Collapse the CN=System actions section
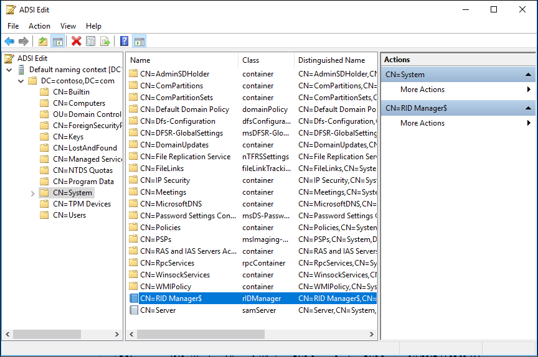The height and width of the screenshot is (357, 538). [x=528, y=75]
